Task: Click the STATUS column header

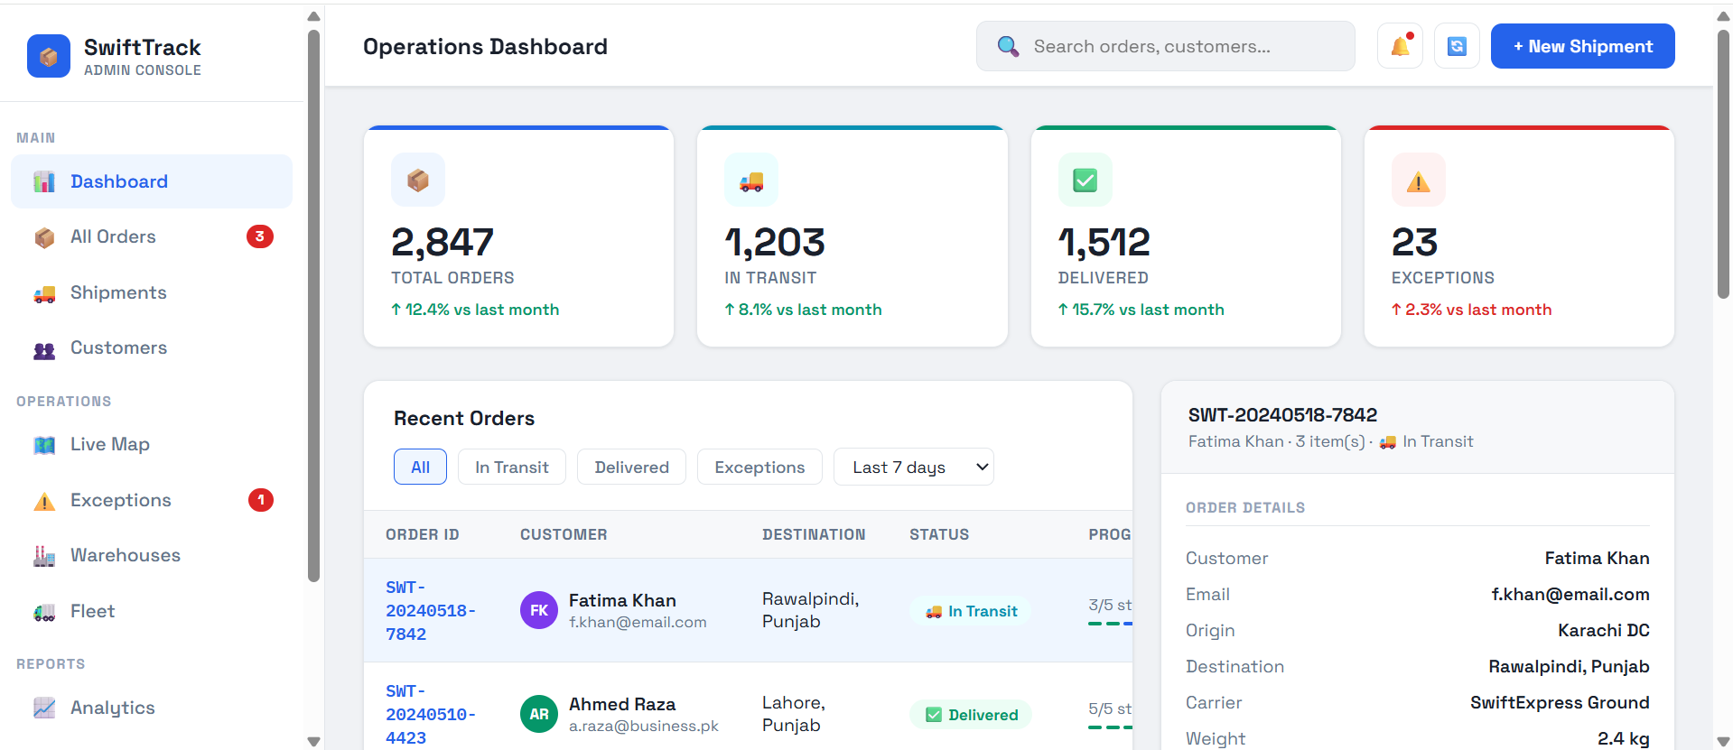Action: [939, 534]
